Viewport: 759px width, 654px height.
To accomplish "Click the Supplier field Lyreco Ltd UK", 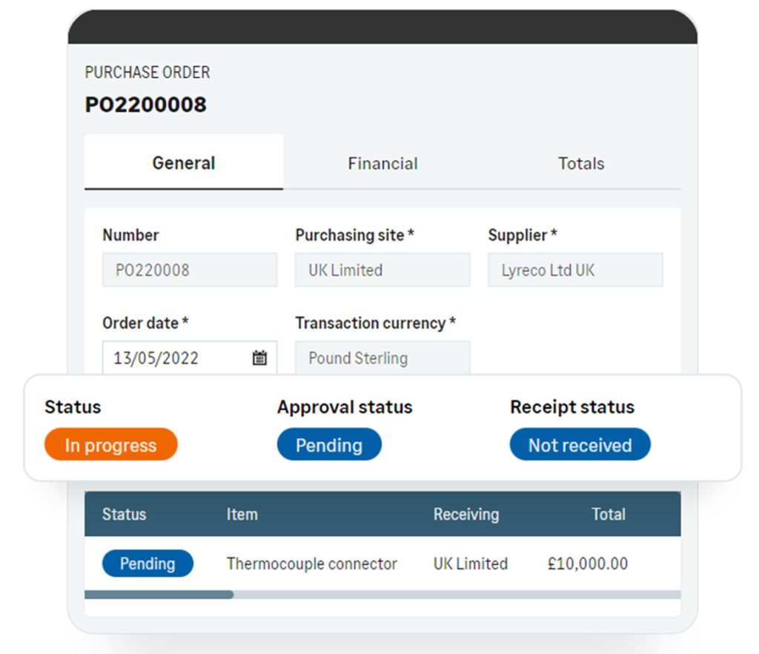I will [575, 270].
